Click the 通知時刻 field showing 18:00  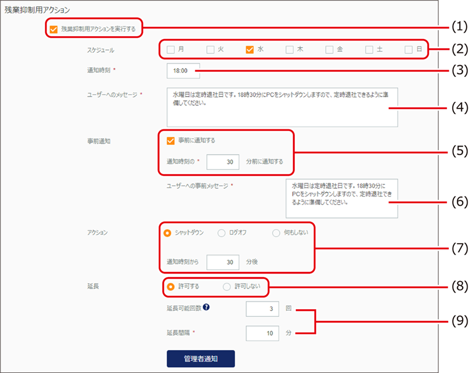point(183,71)
